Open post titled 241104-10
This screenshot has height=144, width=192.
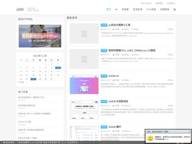pyautogui.click(x=114, y=76)
